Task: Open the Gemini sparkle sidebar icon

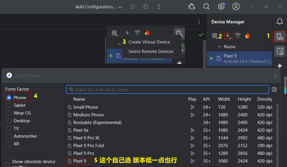Action: [x=280, y=66]
